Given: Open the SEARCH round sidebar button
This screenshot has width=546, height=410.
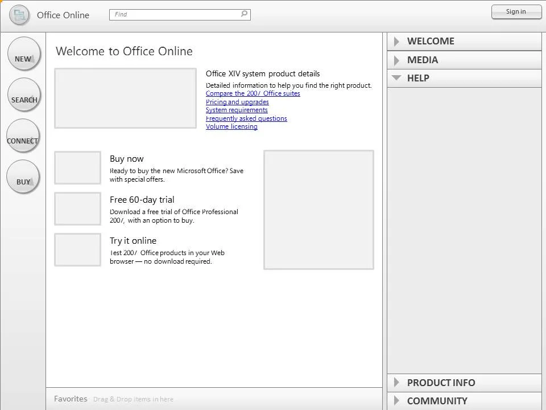Looking at the screenshot, I should (x=24, y=95).
